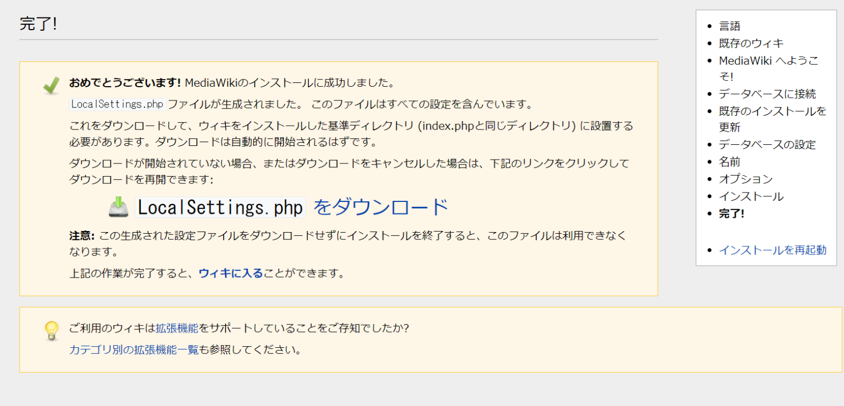Restart installation via インストールを再起動
This screenshot has width=844, height=406.
click(773, 250)
